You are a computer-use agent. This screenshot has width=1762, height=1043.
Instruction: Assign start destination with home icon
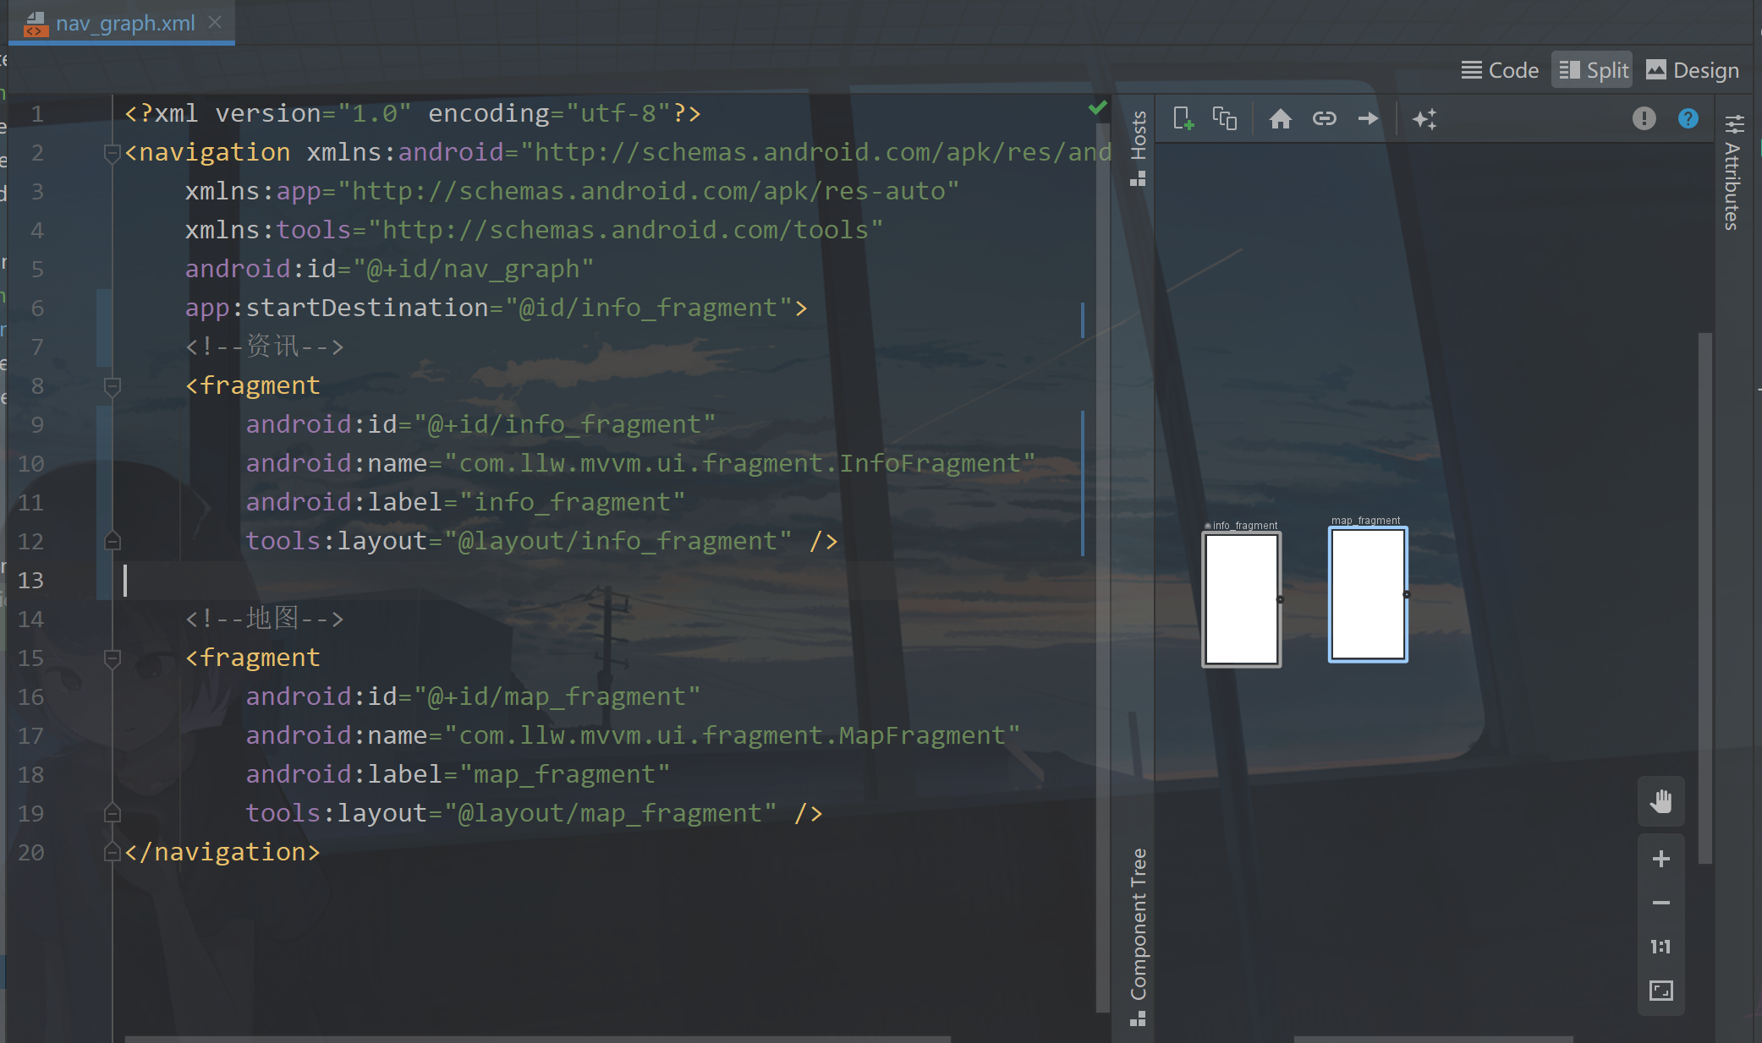click(x=1281, y=118)
